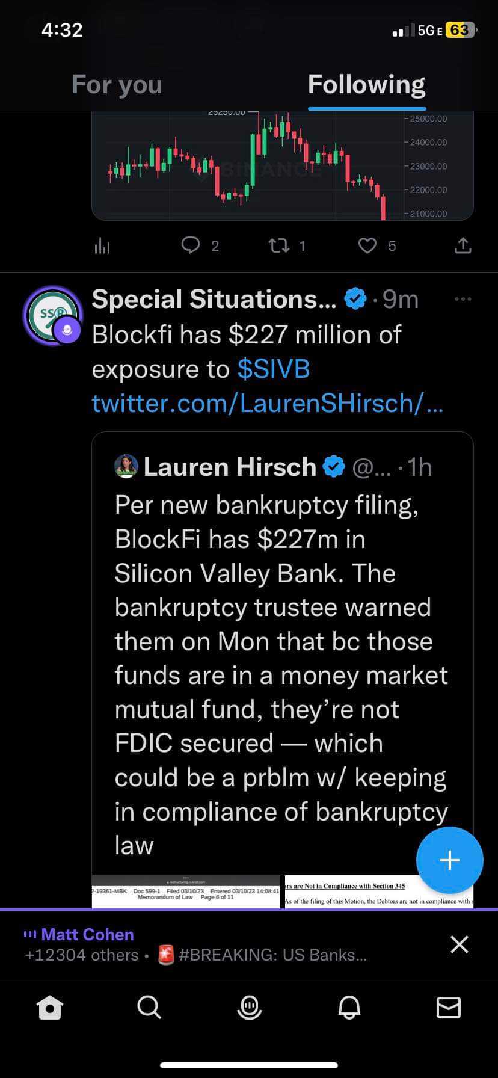
Task: Open the Spaces microphone icon
Action: (249, 1007)
